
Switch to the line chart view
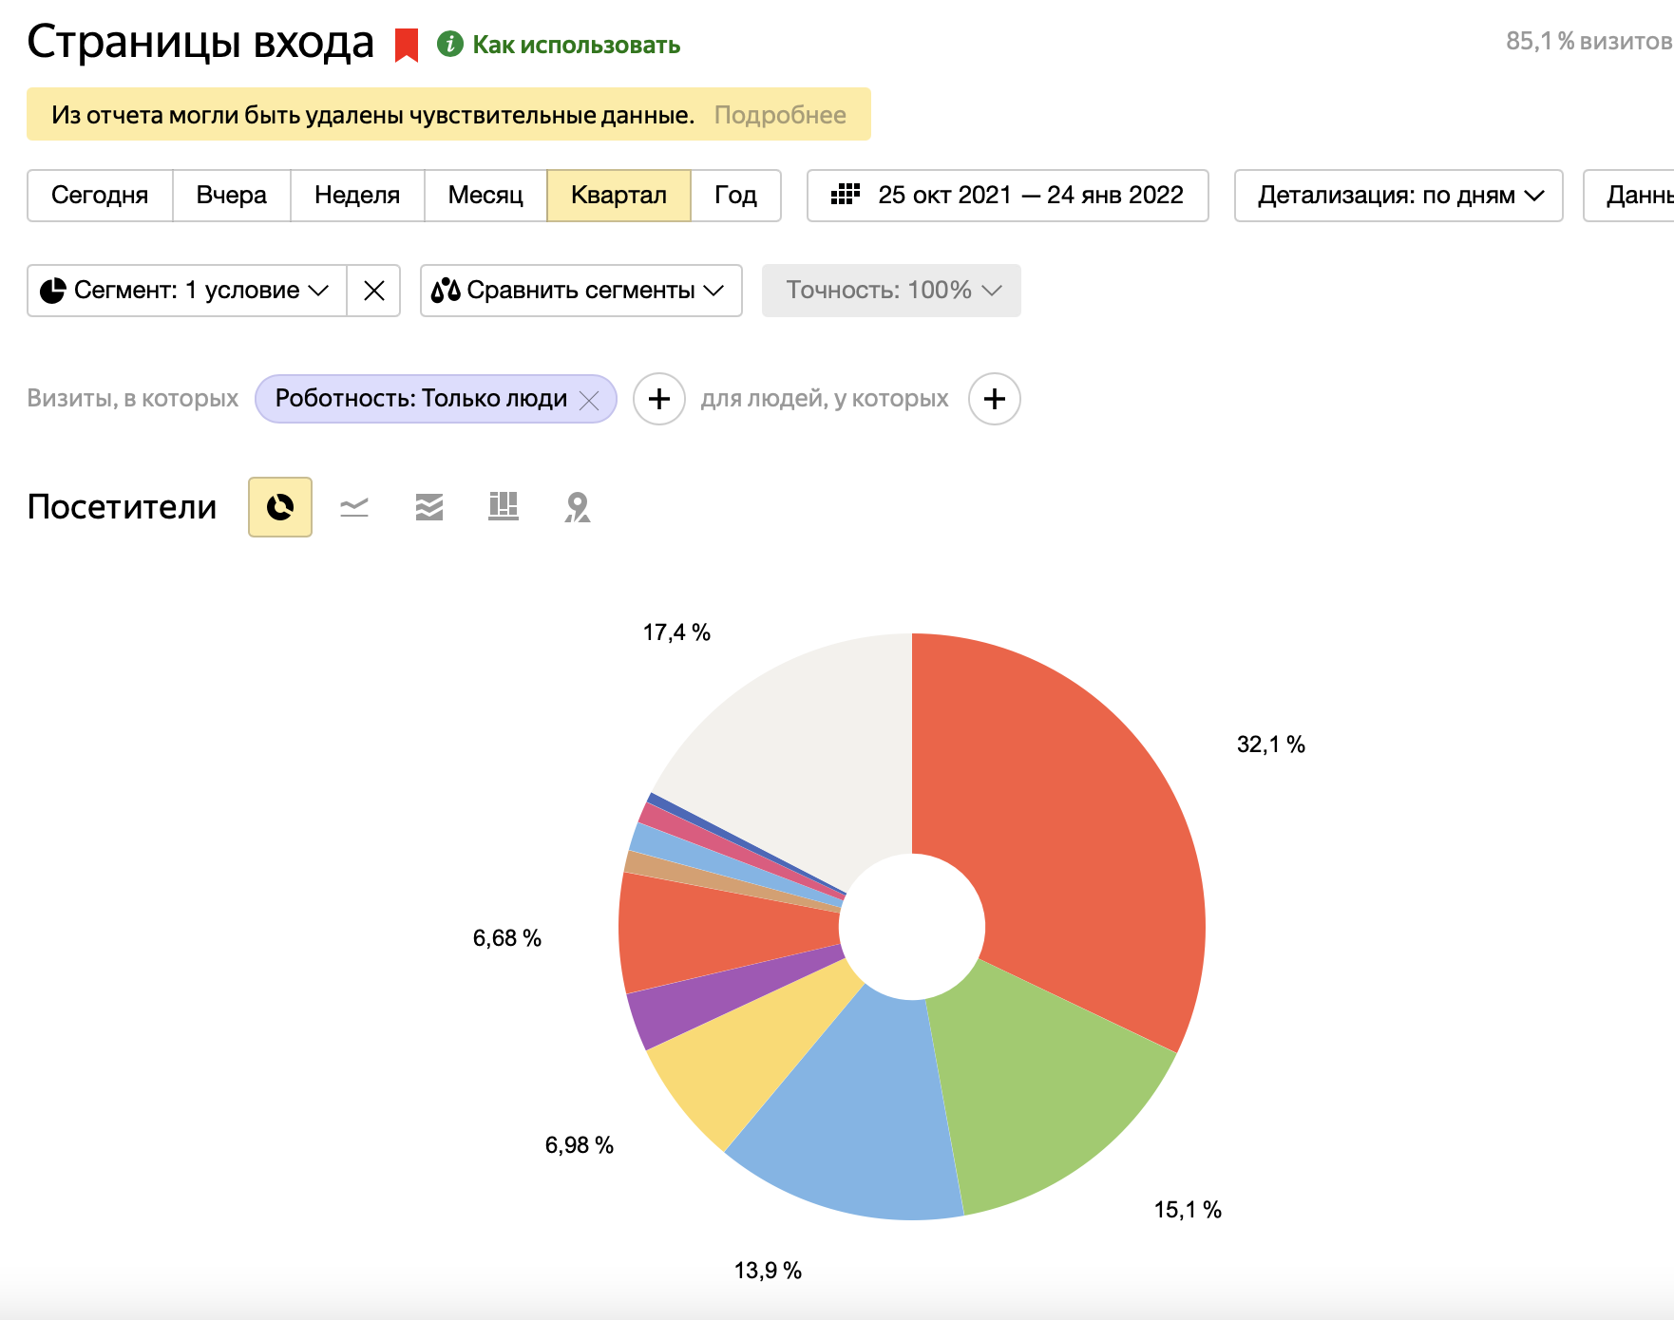[x=354, y=507]
